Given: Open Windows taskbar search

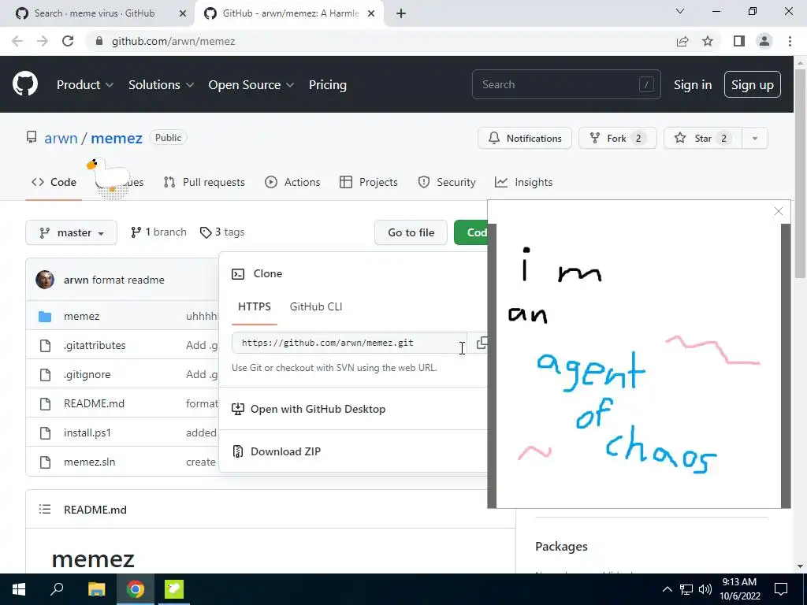Looking at the screenshot, I should point(57,588).
